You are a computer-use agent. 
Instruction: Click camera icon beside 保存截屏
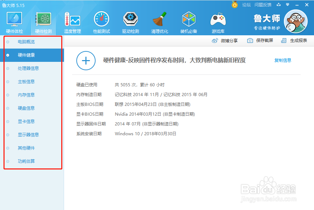pyautogui.click(x=250, y=41)
